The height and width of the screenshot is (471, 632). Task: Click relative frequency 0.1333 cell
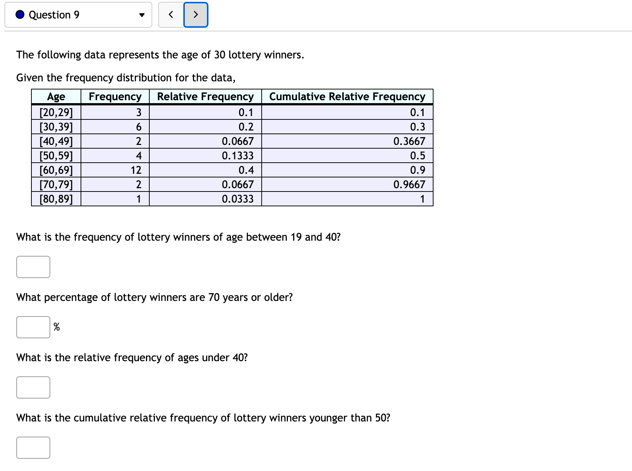(x=205, y=156)
